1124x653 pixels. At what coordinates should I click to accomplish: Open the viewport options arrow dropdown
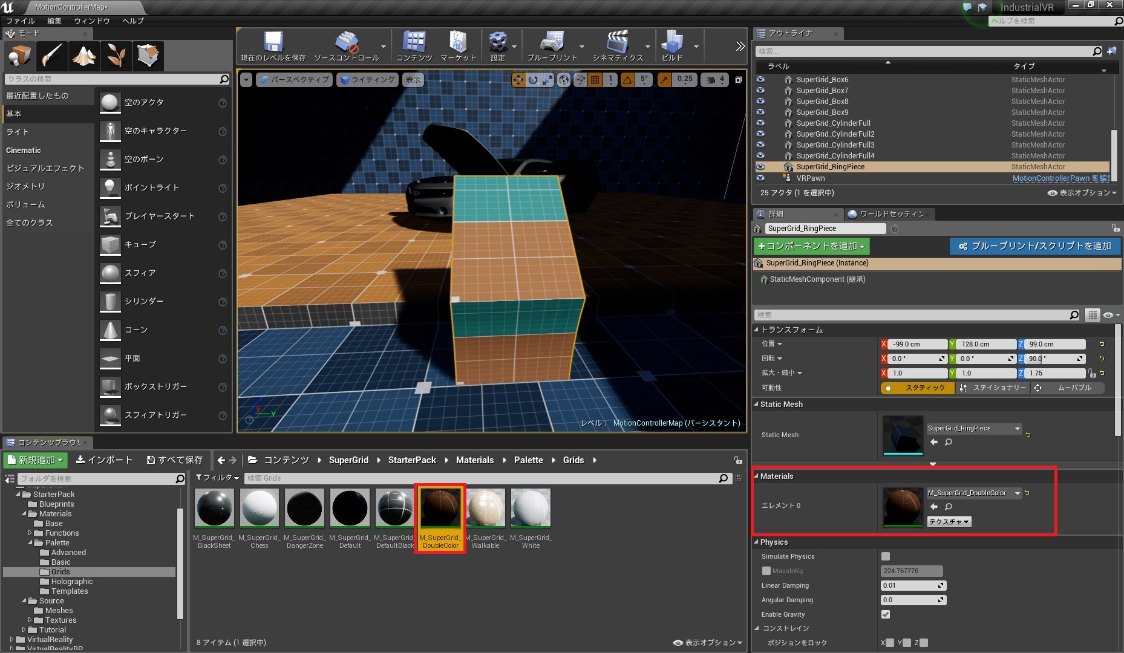(x=246, y=80)
